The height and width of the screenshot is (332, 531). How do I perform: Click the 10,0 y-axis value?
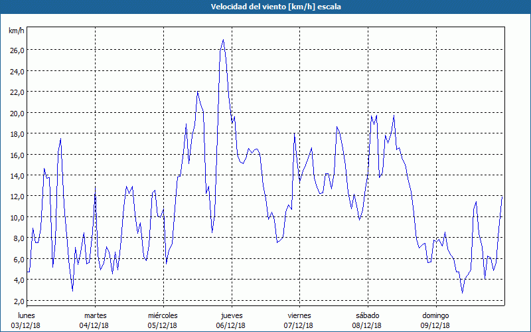click(17, 218)
